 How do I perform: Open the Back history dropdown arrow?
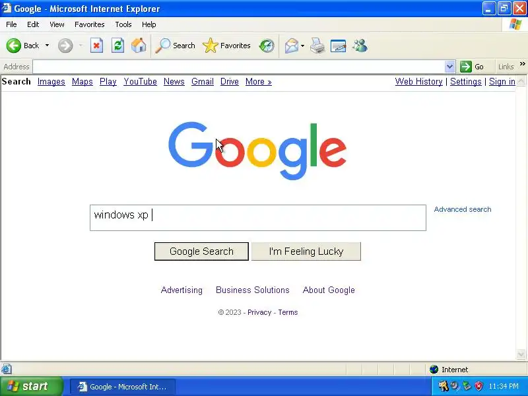pos(47,46)
